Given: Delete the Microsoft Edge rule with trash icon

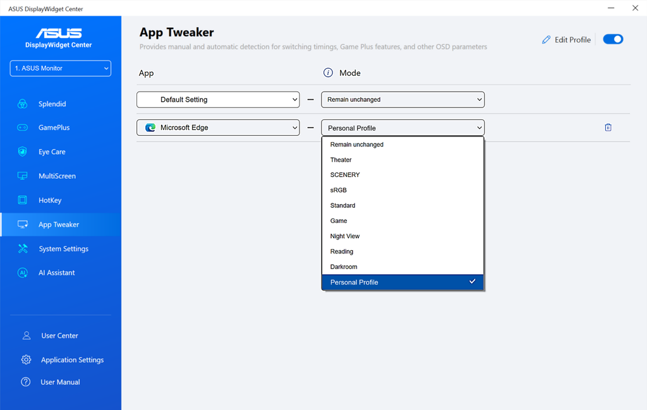Looking at the screenshot, I should 608,128.
